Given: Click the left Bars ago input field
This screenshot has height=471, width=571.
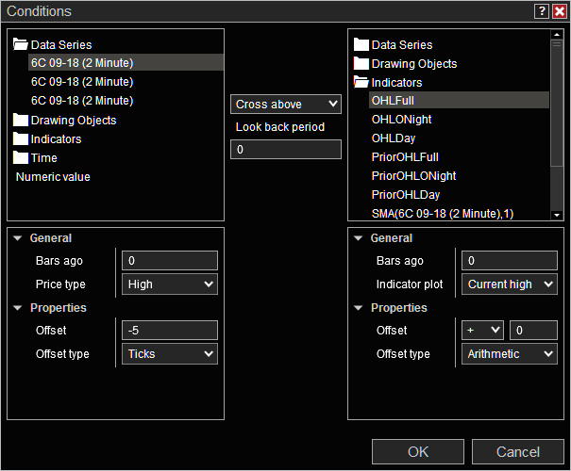Looking at the screenshot, I should coord(170,261).
